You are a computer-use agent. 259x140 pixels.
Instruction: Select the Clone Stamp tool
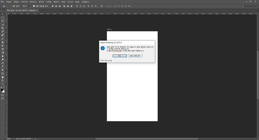coord(3,42)
